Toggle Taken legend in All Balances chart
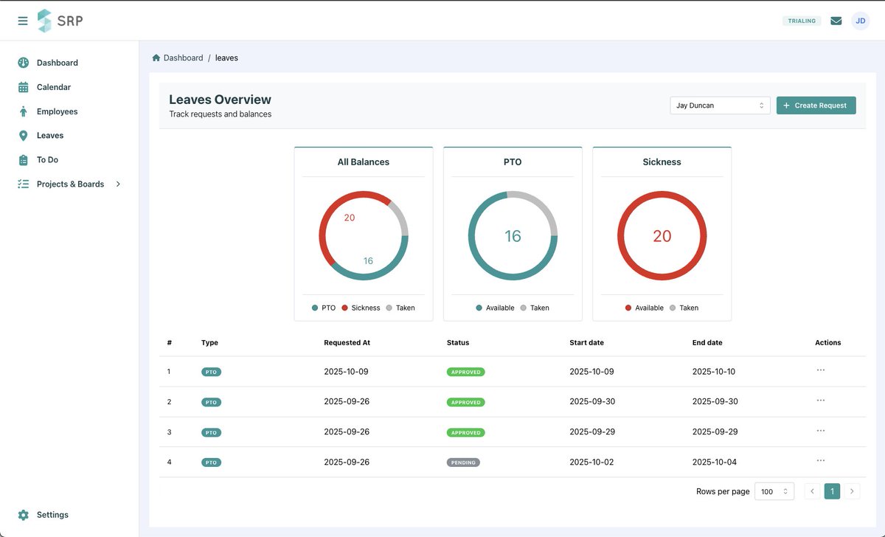The height and width of the screenshot is (537, 885). (x=400, y=308)
